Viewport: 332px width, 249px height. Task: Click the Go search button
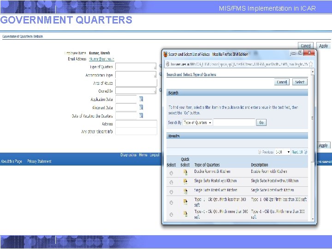pyautogui.click(x=261, y=122)
